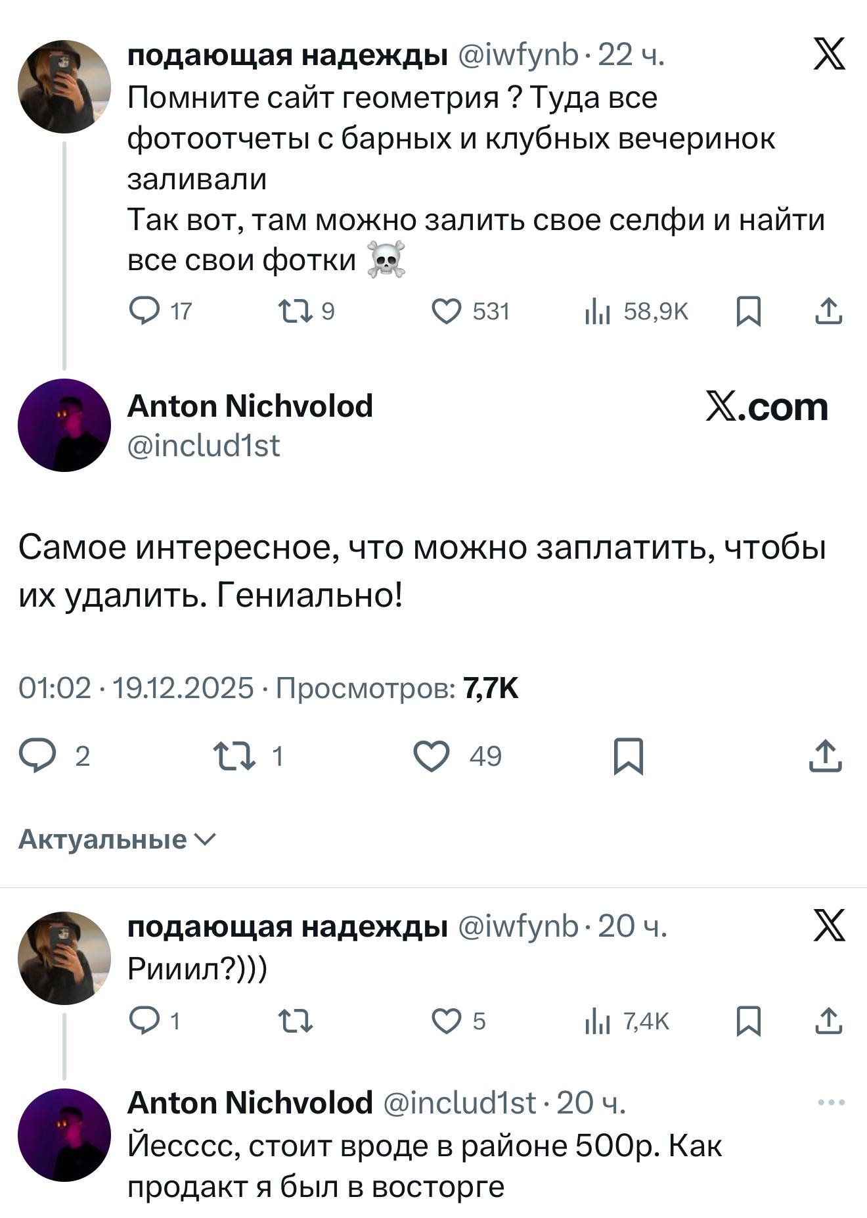Bookmark Anton Nichvolod's main tweet
This screenshot has height=1218, width=867.
tap(628, 756)
